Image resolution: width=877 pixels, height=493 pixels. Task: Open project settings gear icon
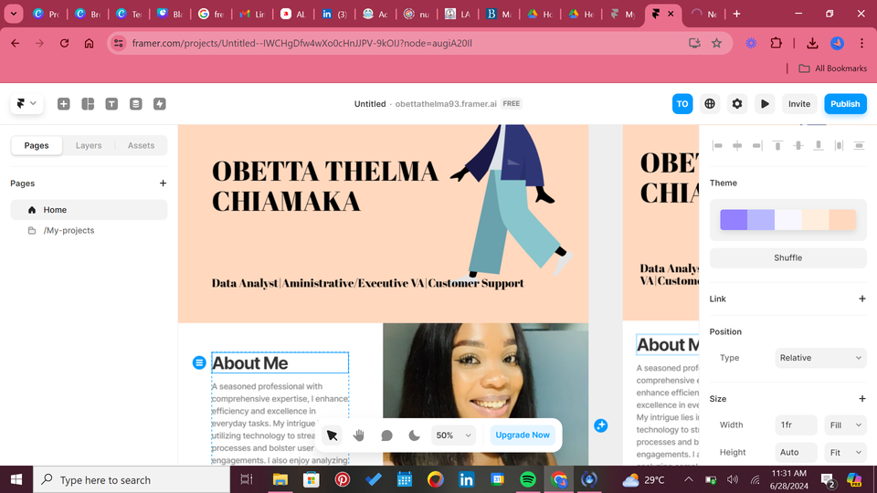click(x=737, y=104)
